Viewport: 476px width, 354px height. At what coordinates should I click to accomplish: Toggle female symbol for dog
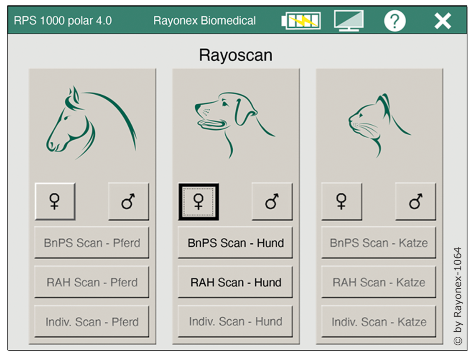coord(198,202)
